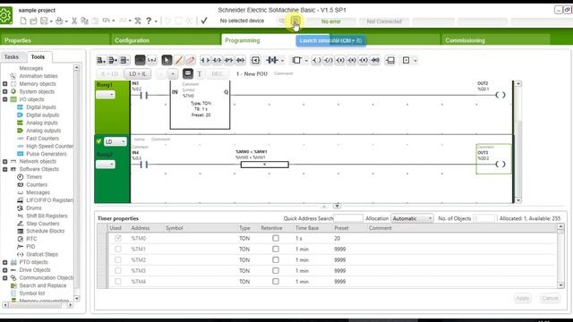Open Animation tables in the tree
The image size is (573, 322).
tap(38, 76)
